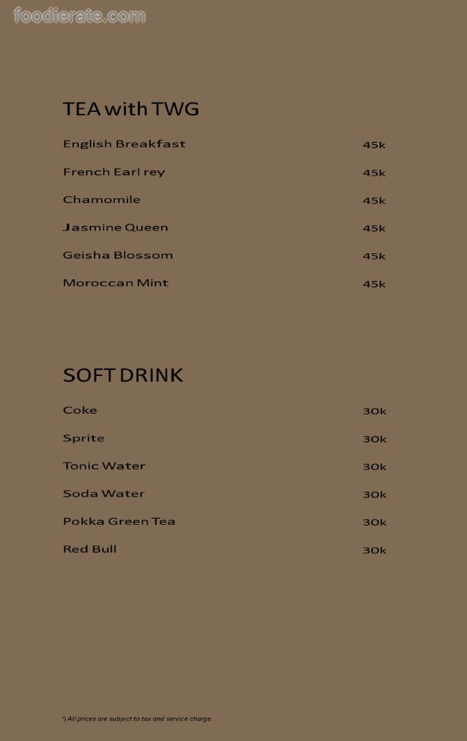The image size is (467, 741).
Task: Select the Chamomile menu item
Action: coord(101,200)
